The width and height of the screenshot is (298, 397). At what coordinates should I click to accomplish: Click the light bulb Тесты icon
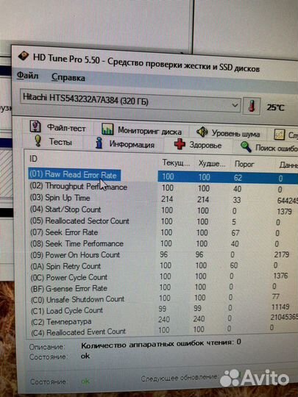pos(38,140)
